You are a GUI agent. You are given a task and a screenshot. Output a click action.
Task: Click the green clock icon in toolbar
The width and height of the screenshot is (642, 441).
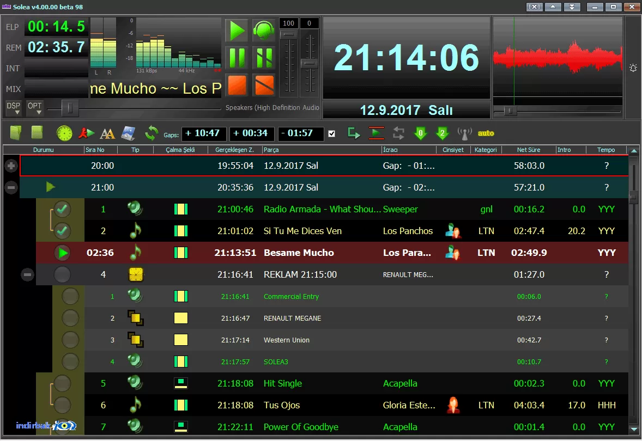[x=64, y=133]
